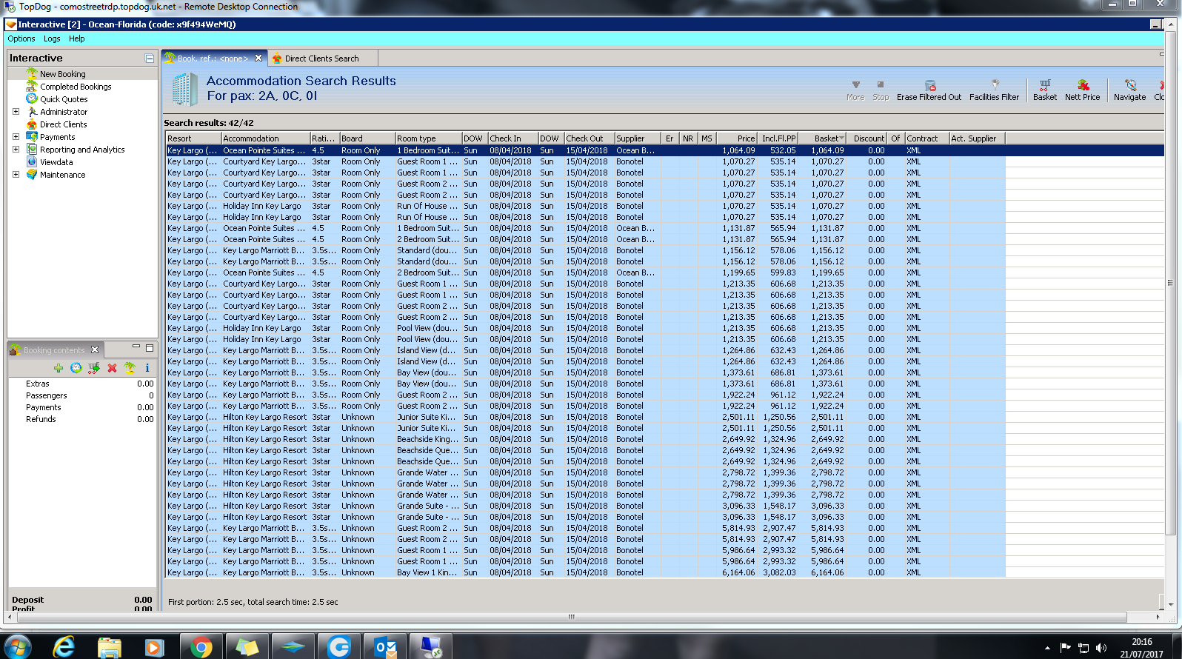Open the Facilities Filter funnel icon
The image size is (1182, 659).
point(995,85)
